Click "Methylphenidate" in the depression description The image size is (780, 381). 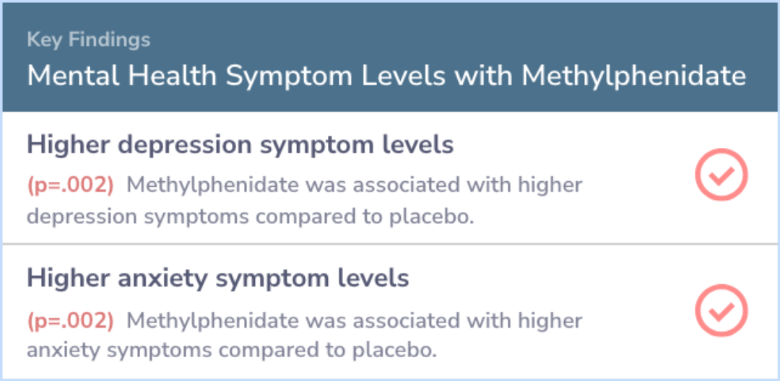coord(213,185)
